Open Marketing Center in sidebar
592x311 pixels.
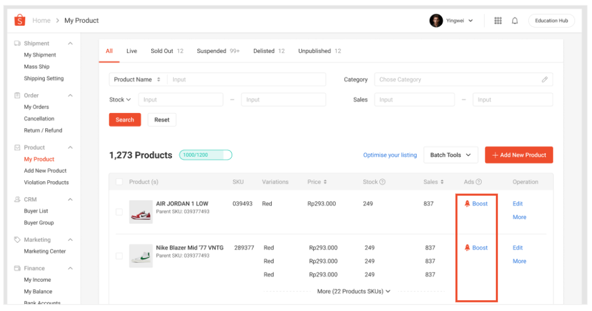[x=45, y=251]
